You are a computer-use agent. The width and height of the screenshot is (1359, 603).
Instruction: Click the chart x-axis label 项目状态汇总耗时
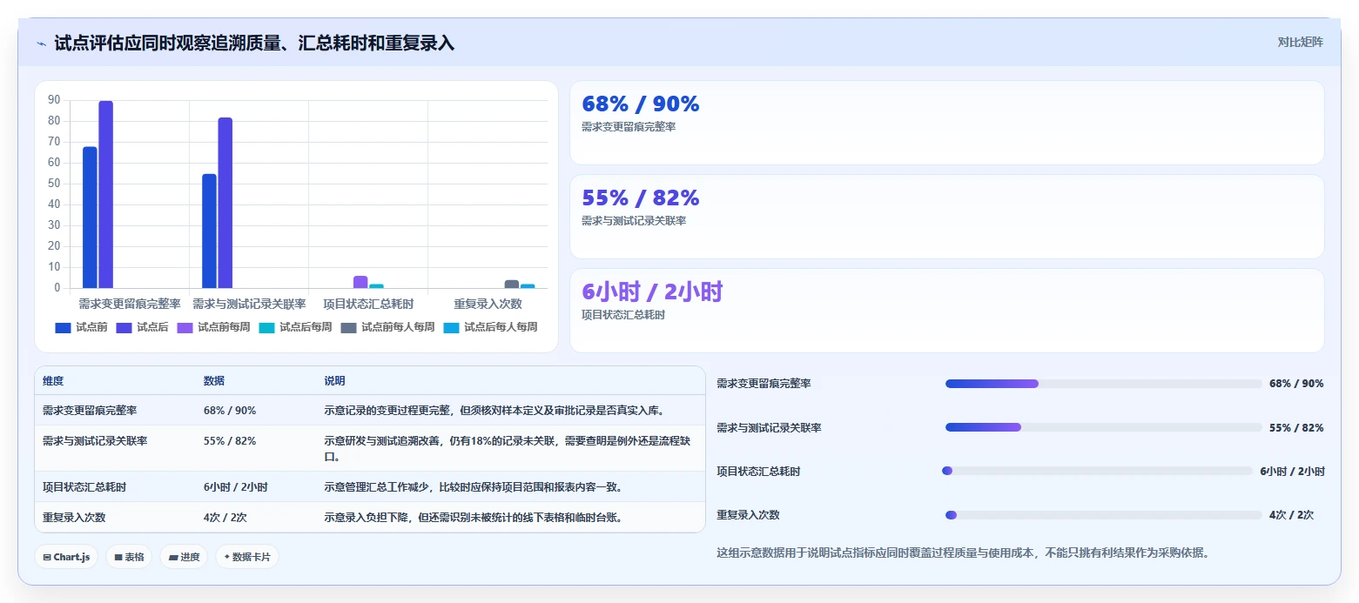point(368,304)
